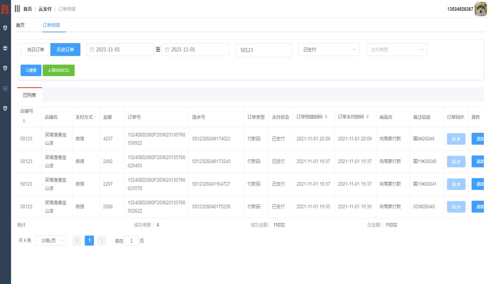Open the 支付方式 column header filter

(x=86, y=117)
